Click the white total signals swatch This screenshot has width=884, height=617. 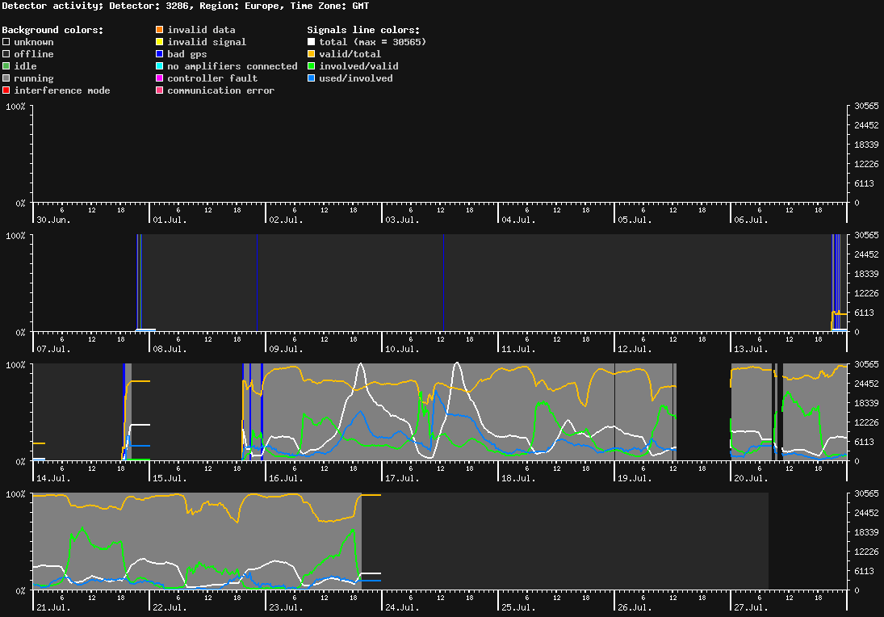(311, 42)
